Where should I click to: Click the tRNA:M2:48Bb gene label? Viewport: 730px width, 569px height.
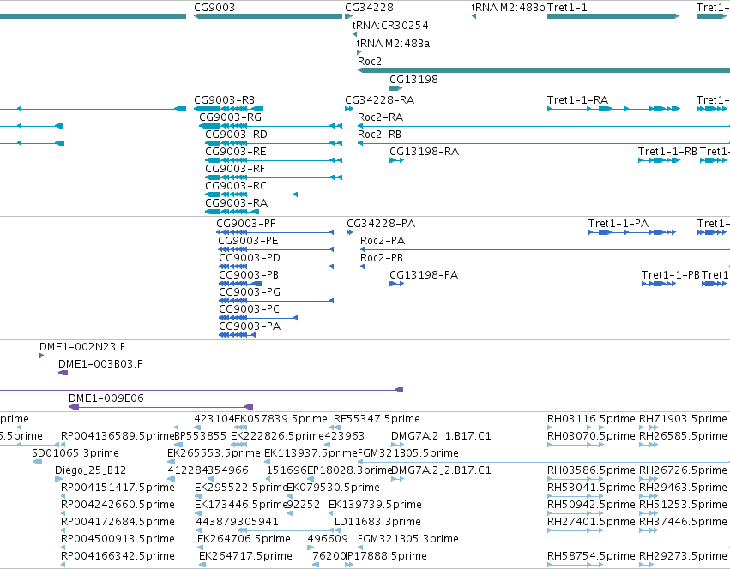(x=508, y=8)
